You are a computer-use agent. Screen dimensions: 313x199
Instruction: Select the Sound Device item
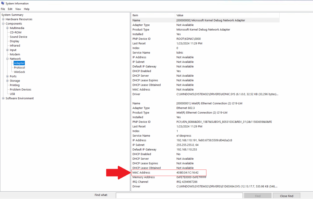click(17, 37)
